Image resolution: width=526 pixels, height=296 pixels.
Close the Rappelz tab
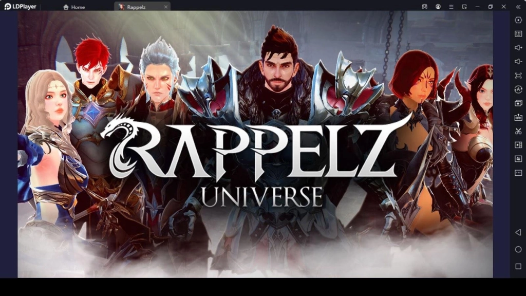[x=165, y=7]
